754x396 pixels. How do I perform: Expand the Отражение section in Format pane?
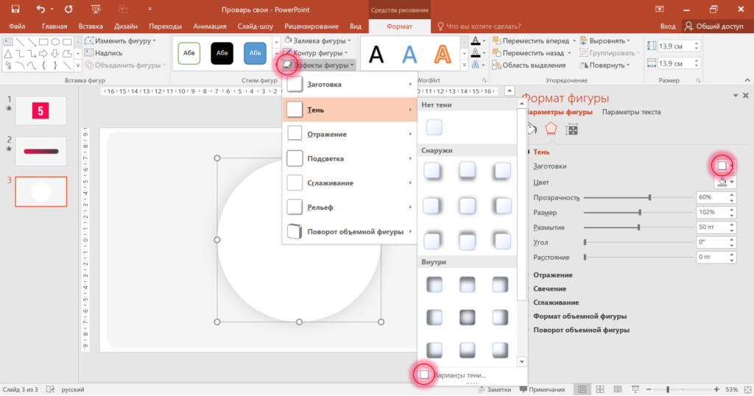click(553, 275)
